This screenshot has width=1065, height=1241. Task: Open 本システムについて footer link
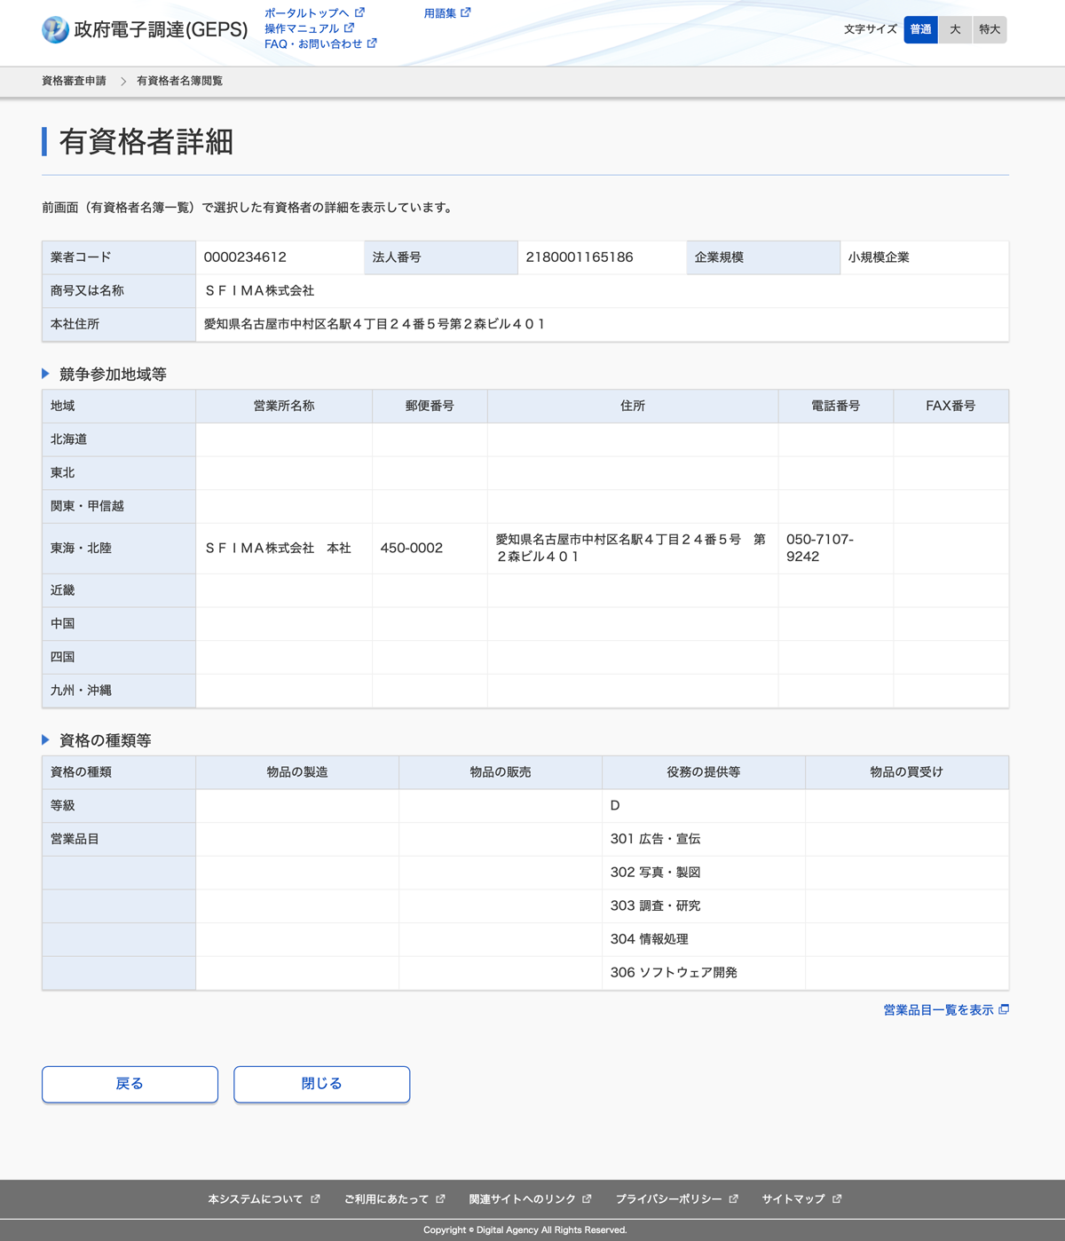point(256,1199)
